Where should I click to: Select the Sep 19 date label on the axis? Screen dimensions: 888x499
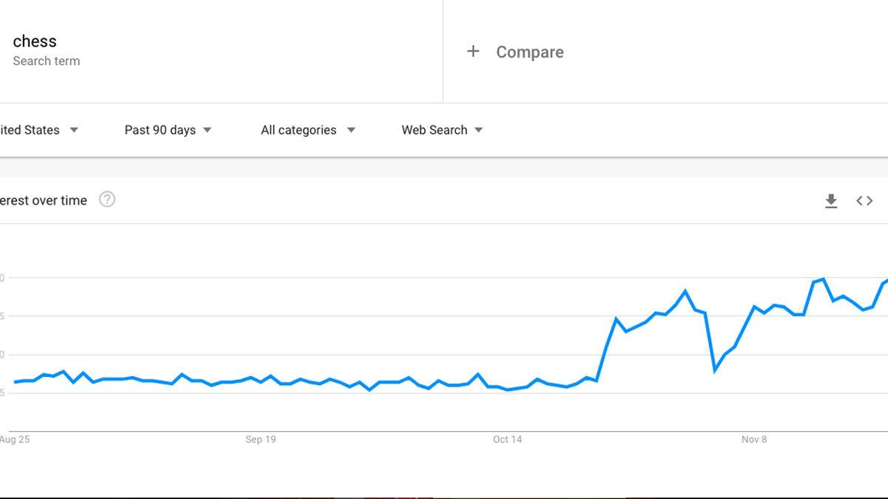coord(260,439)
